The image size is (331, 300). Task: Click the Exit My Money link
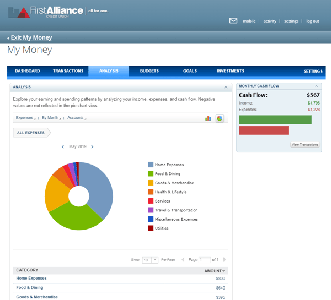(x=31, y=37)
